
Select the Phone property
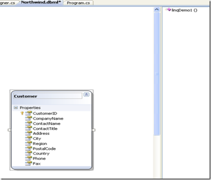coord(39,159)
